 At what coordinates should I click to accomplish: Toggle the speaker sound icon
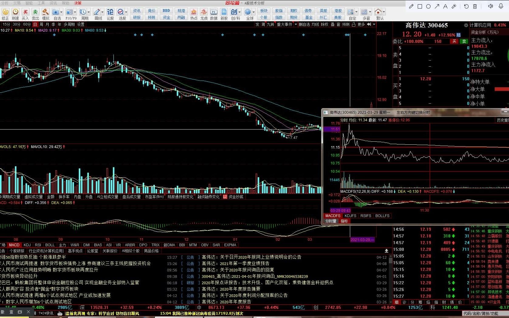(490, 6)
